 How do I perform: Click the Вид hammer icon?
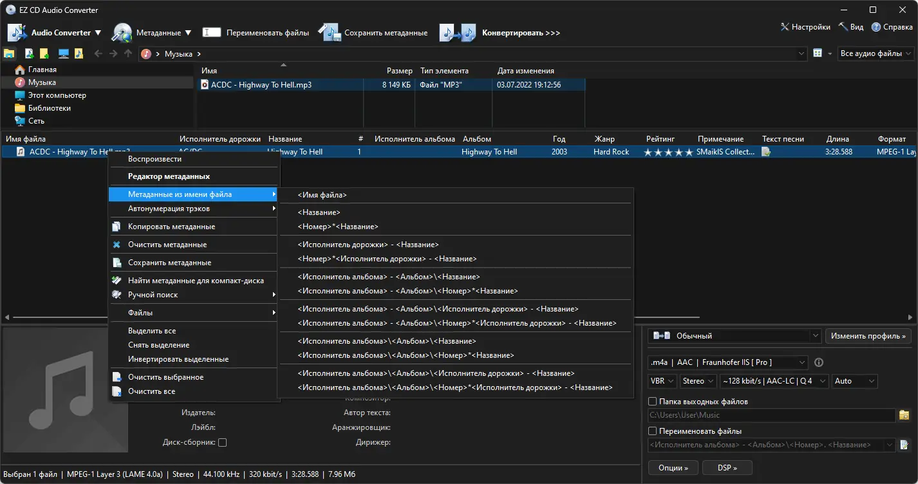tap(843, 27)
